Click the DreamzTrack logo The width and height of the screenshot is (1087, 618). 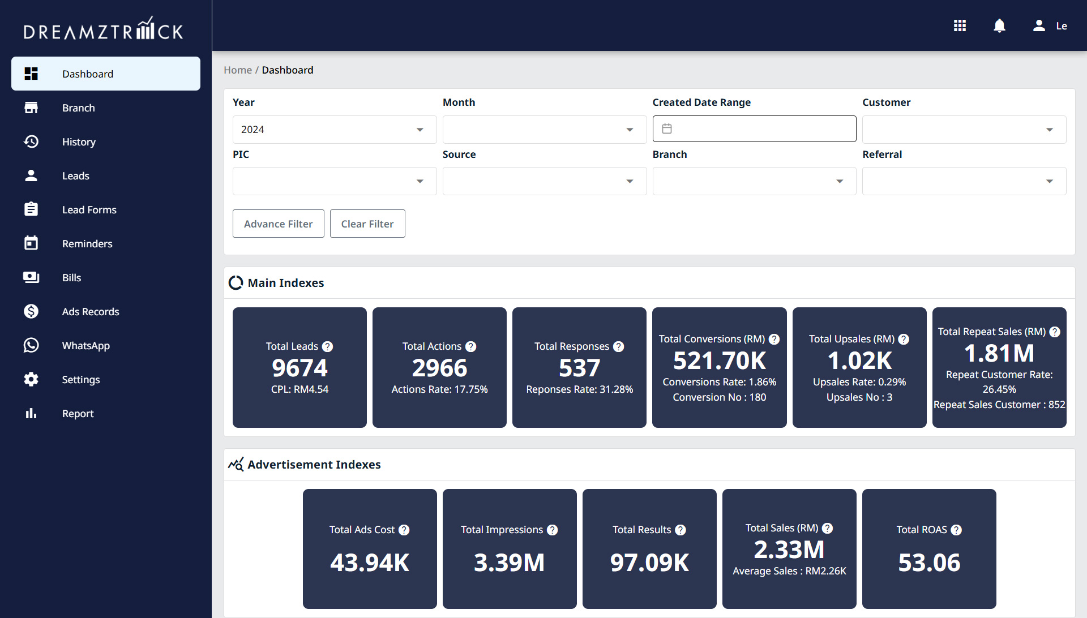[x=103, y=28]
